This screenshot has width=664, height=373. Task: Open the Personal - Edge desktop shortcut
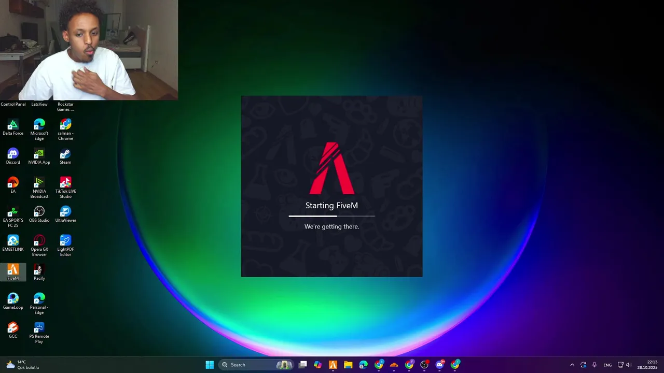click(x=39, y=304)
